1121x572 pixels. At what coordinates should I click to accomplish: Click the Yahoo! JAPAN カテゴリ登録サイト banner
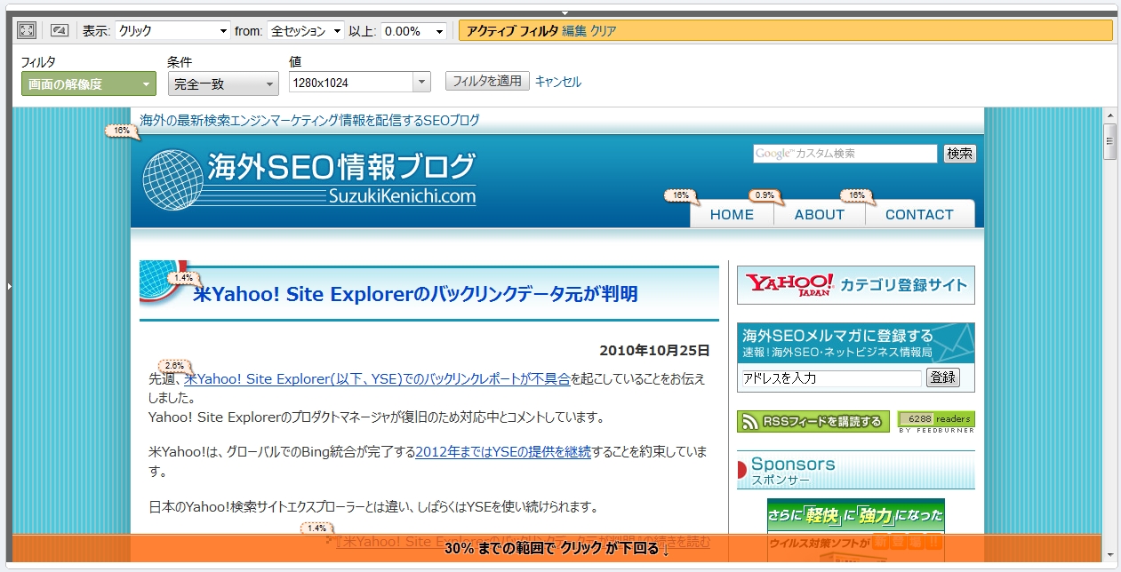point(856,285)
